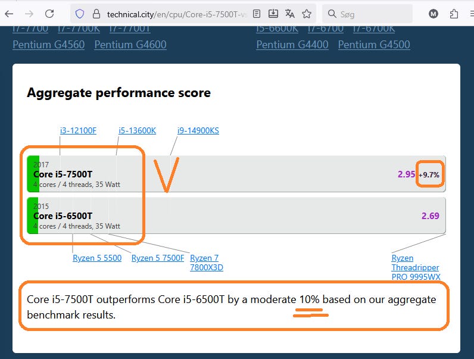Open the Ryzen 5 5500 link
The height and width of the screenshot is (359, 474).
[97, 258]
